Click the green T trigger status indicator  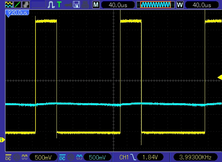click(x=59, y=5)
